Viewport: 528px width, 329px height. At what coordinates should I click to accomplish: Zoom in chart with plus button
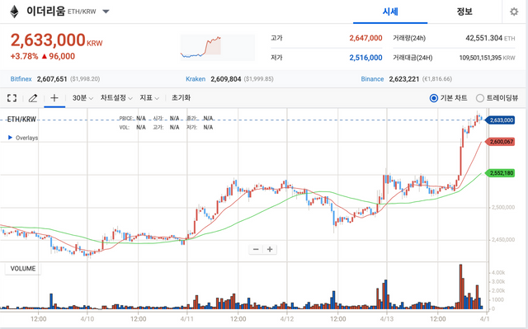point(270,249)
